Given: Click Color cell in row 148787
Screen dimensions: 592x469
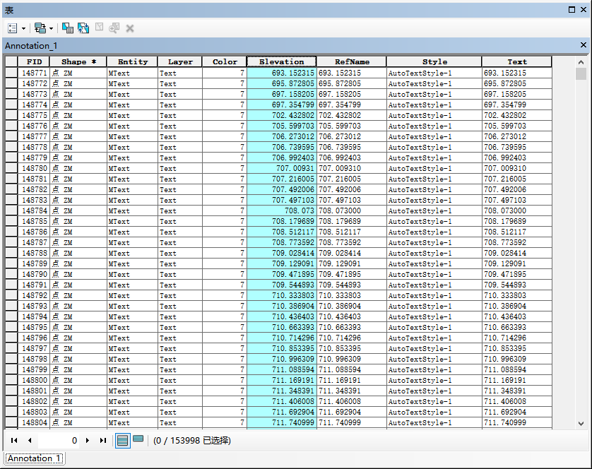Looking at the screenshot, I should pos(225,242).
